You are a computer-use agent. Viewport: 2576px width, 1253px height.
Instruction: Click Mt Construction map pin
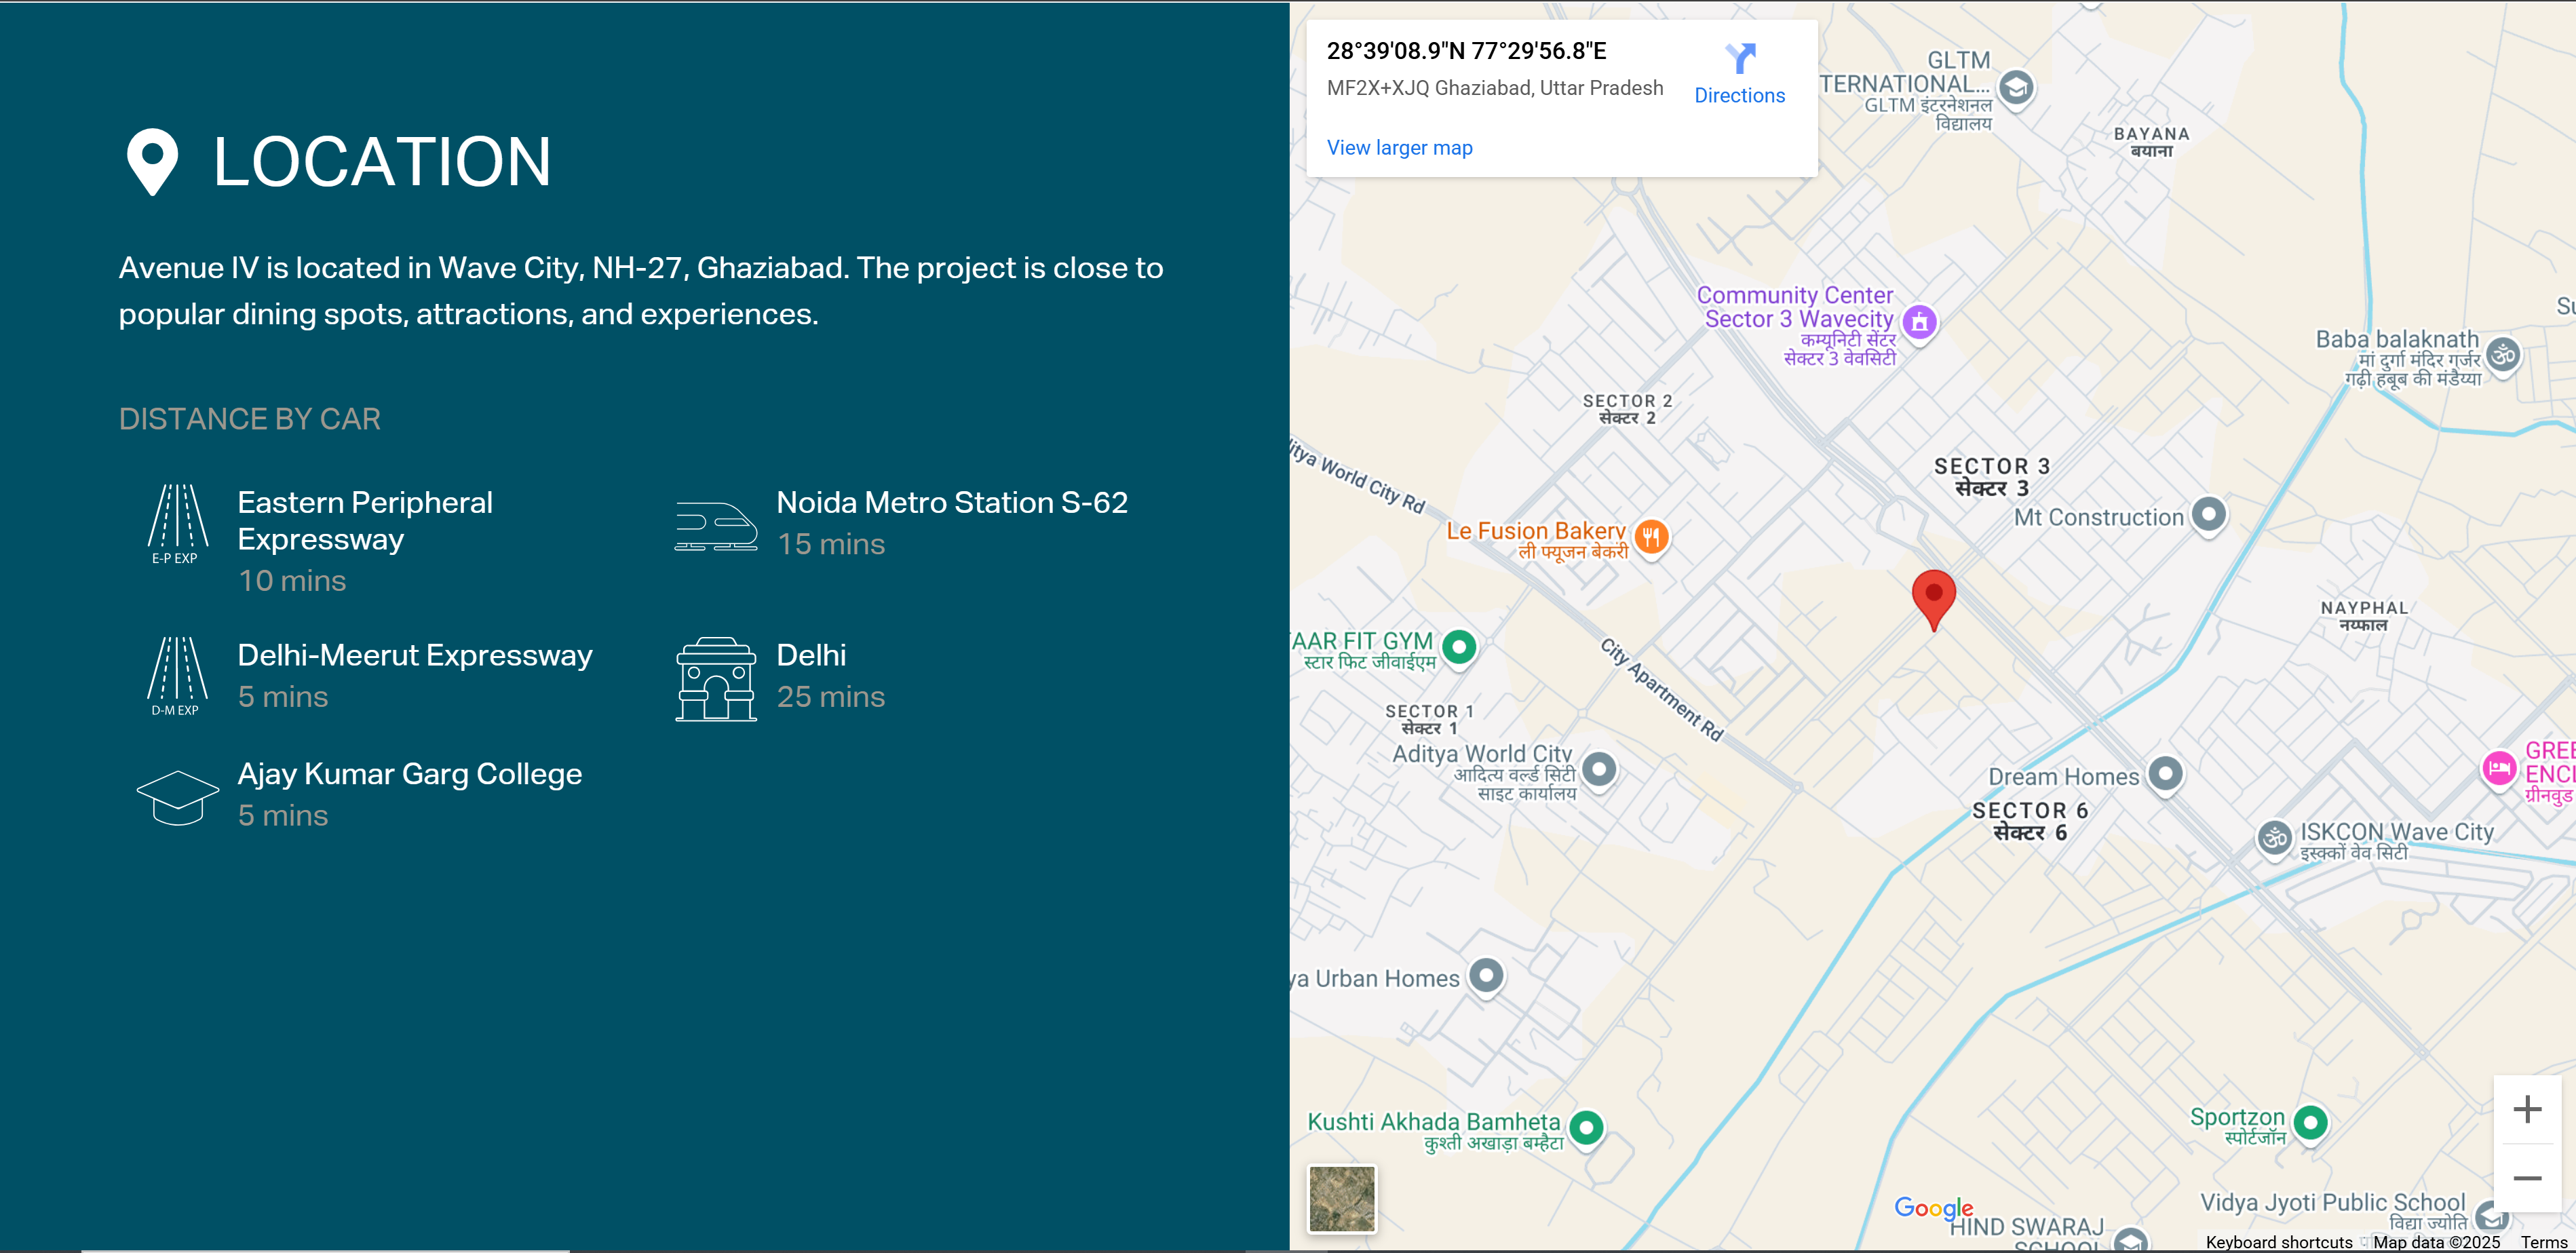click(2208, 514)
